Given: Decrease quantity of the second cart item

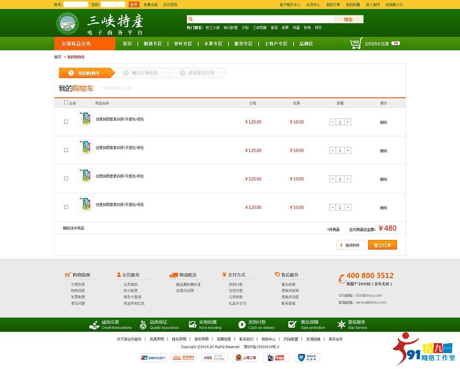Looking at the screenshot, I should pyautogui.click(x=333, y=150).
